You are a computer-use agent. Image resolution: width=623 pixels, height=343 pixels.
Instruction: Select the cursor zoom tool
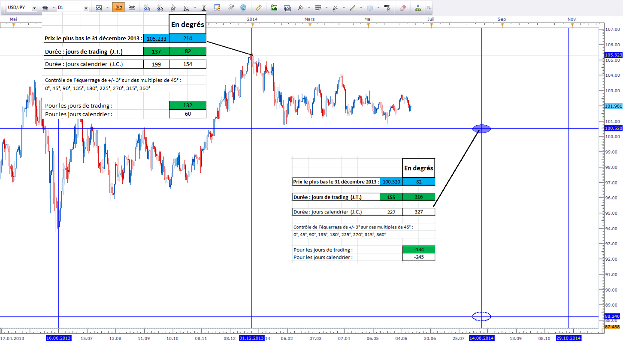click(x=174, y=8)
